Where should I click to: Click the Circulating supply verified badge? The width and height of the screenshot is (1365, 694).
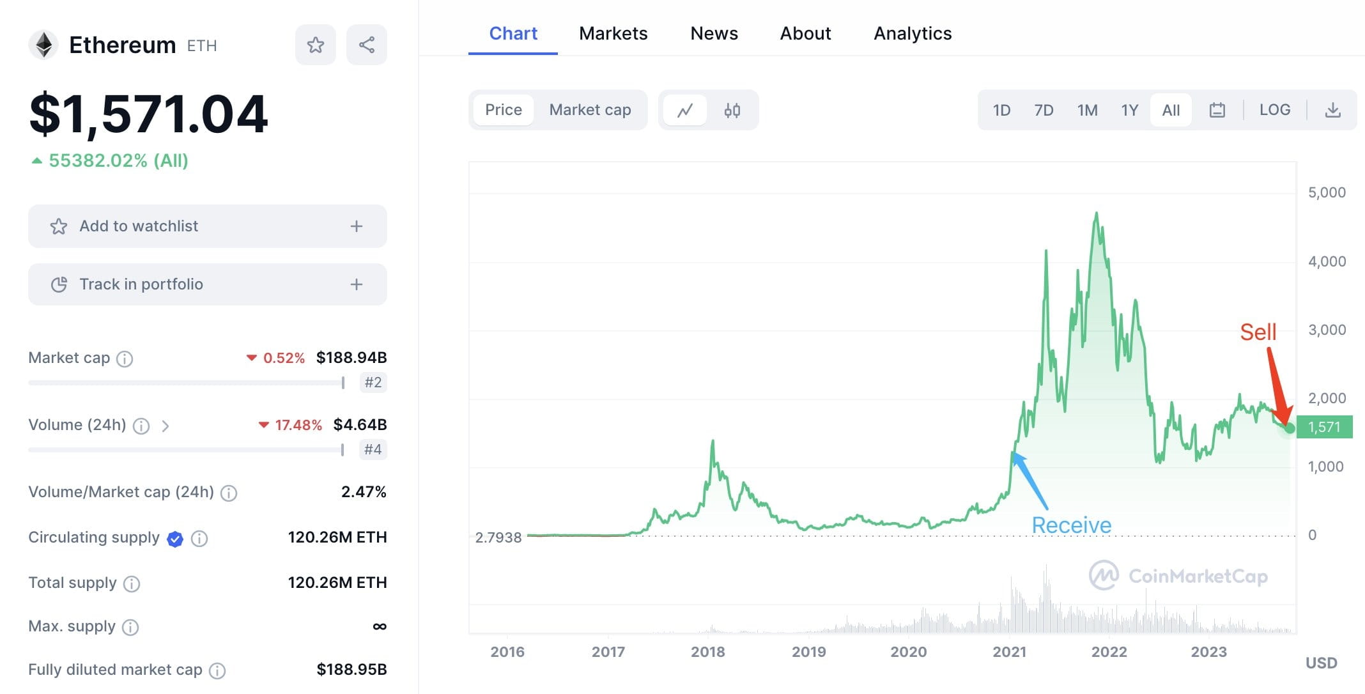click(x=174, y=539)
